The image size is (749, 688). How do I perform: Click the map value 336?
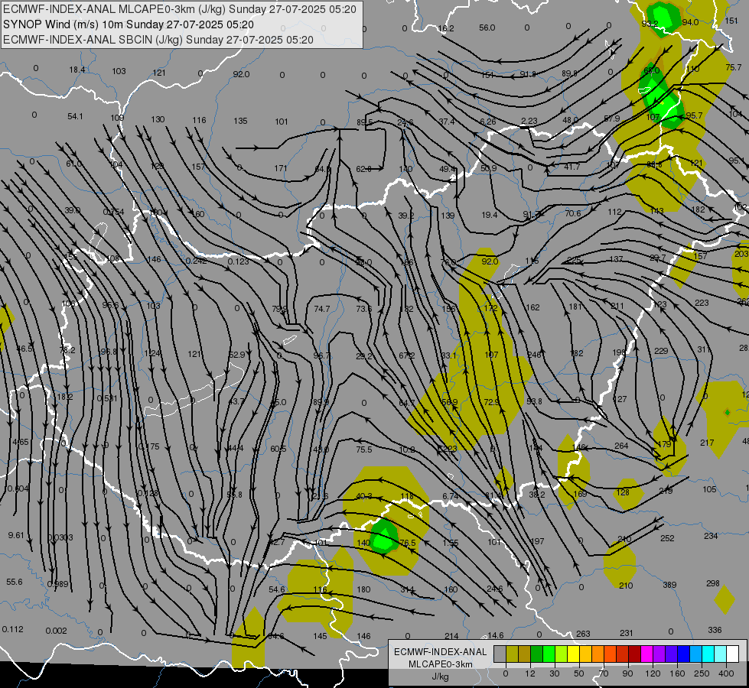pos(715,630)
